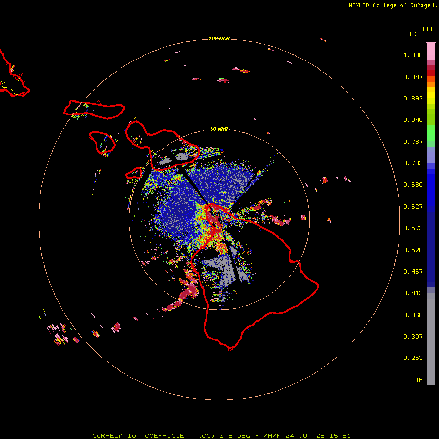Click the KHKM station identifier in caption
The height and width of the screenshot is (439, 439).
click(x=272, y=436)
